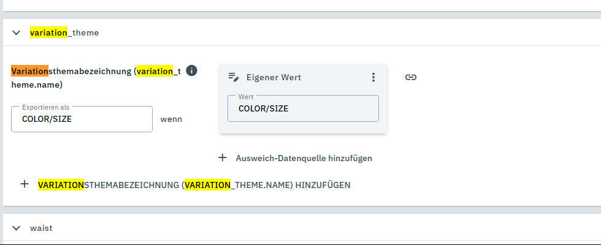Viewport: 601px width, 245px height.
Task: Focus the Exportieren als input field
Action: coord(82,119)
